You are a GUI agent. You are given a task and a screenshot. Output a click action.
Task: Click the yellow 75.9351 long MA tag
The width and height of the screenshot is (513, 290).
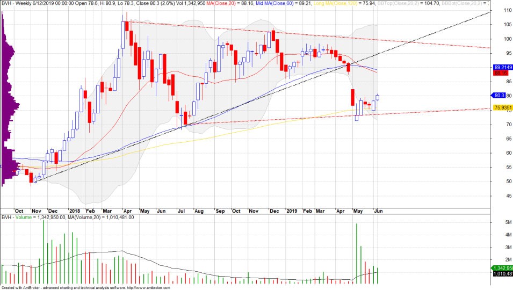click(502, 107)
